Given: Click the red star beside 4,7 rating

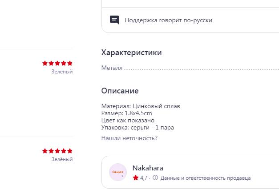Looking at the screenshot, I should pyautogui.click(x=135, y=178).
